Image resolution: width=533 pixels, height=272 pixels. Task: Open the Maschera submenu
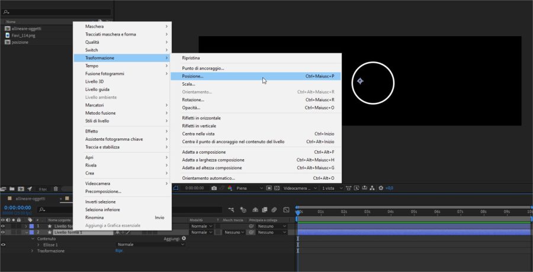pos(123,27)
